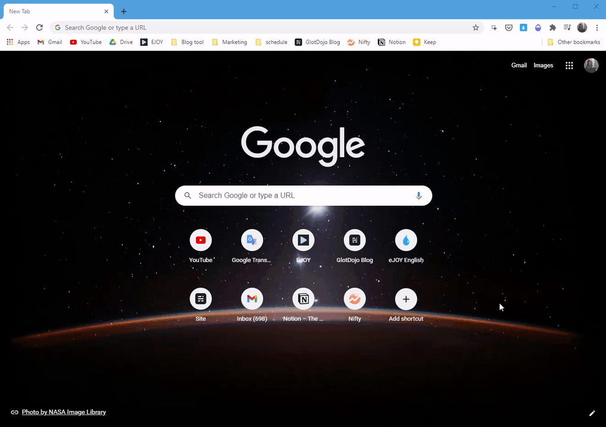Open the Chrome three-dot menu

[x=597, y=27]
